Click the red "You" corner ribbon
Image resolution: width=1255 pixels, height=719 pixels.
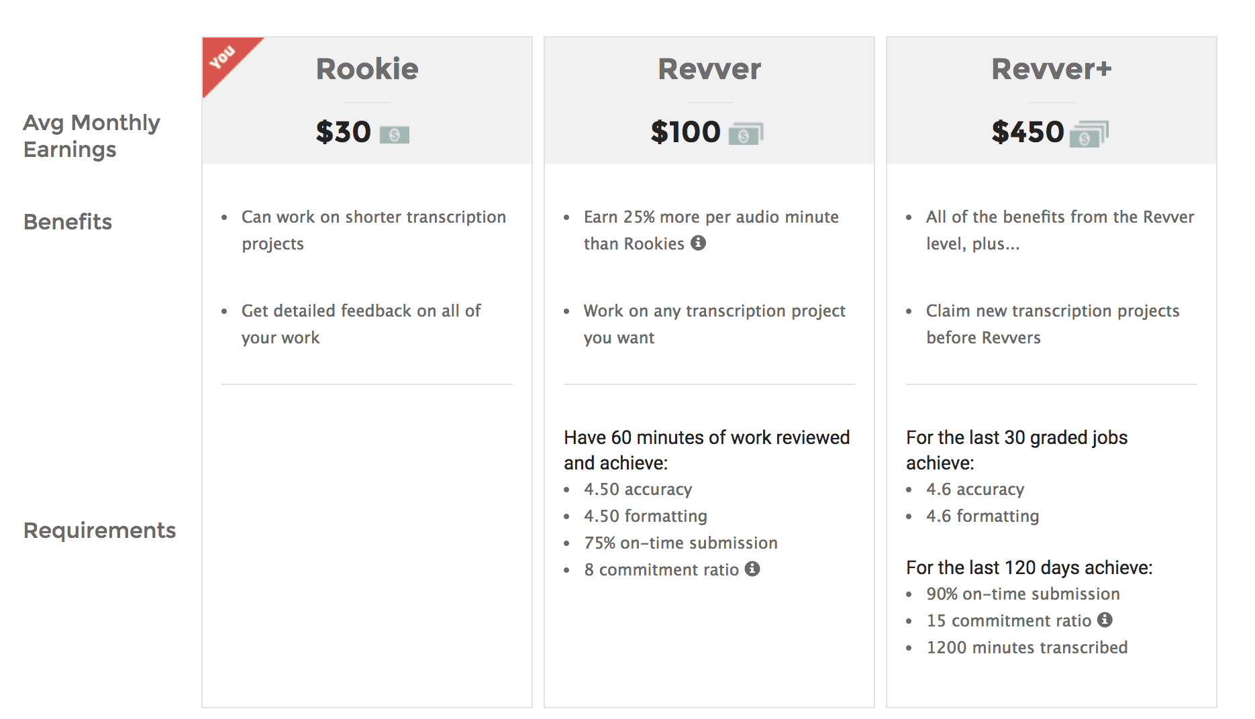coord(223,59)
